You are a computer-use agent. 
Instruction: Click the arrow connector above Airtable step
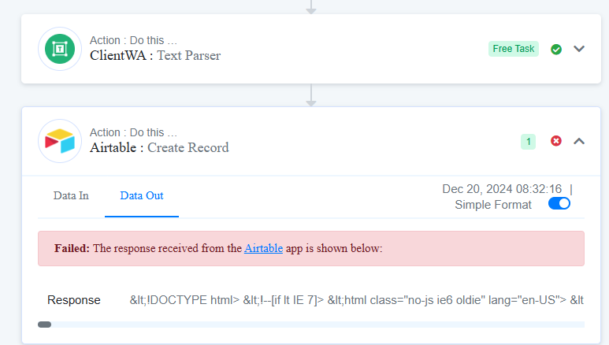pos(311,95)
